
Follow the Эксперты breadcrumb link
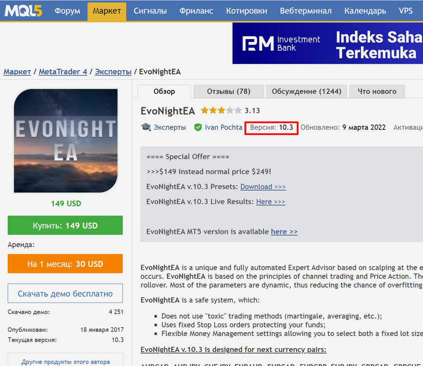click(x=113, y=72)
